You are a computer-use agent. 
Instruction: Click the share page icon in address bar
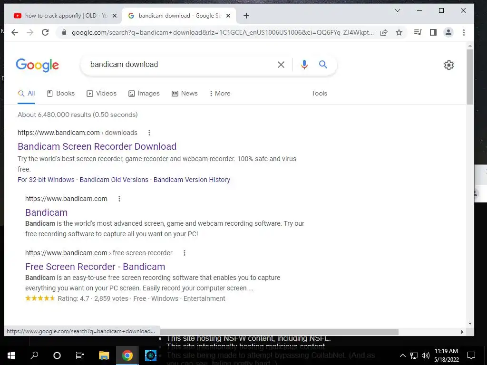point(384,32)
